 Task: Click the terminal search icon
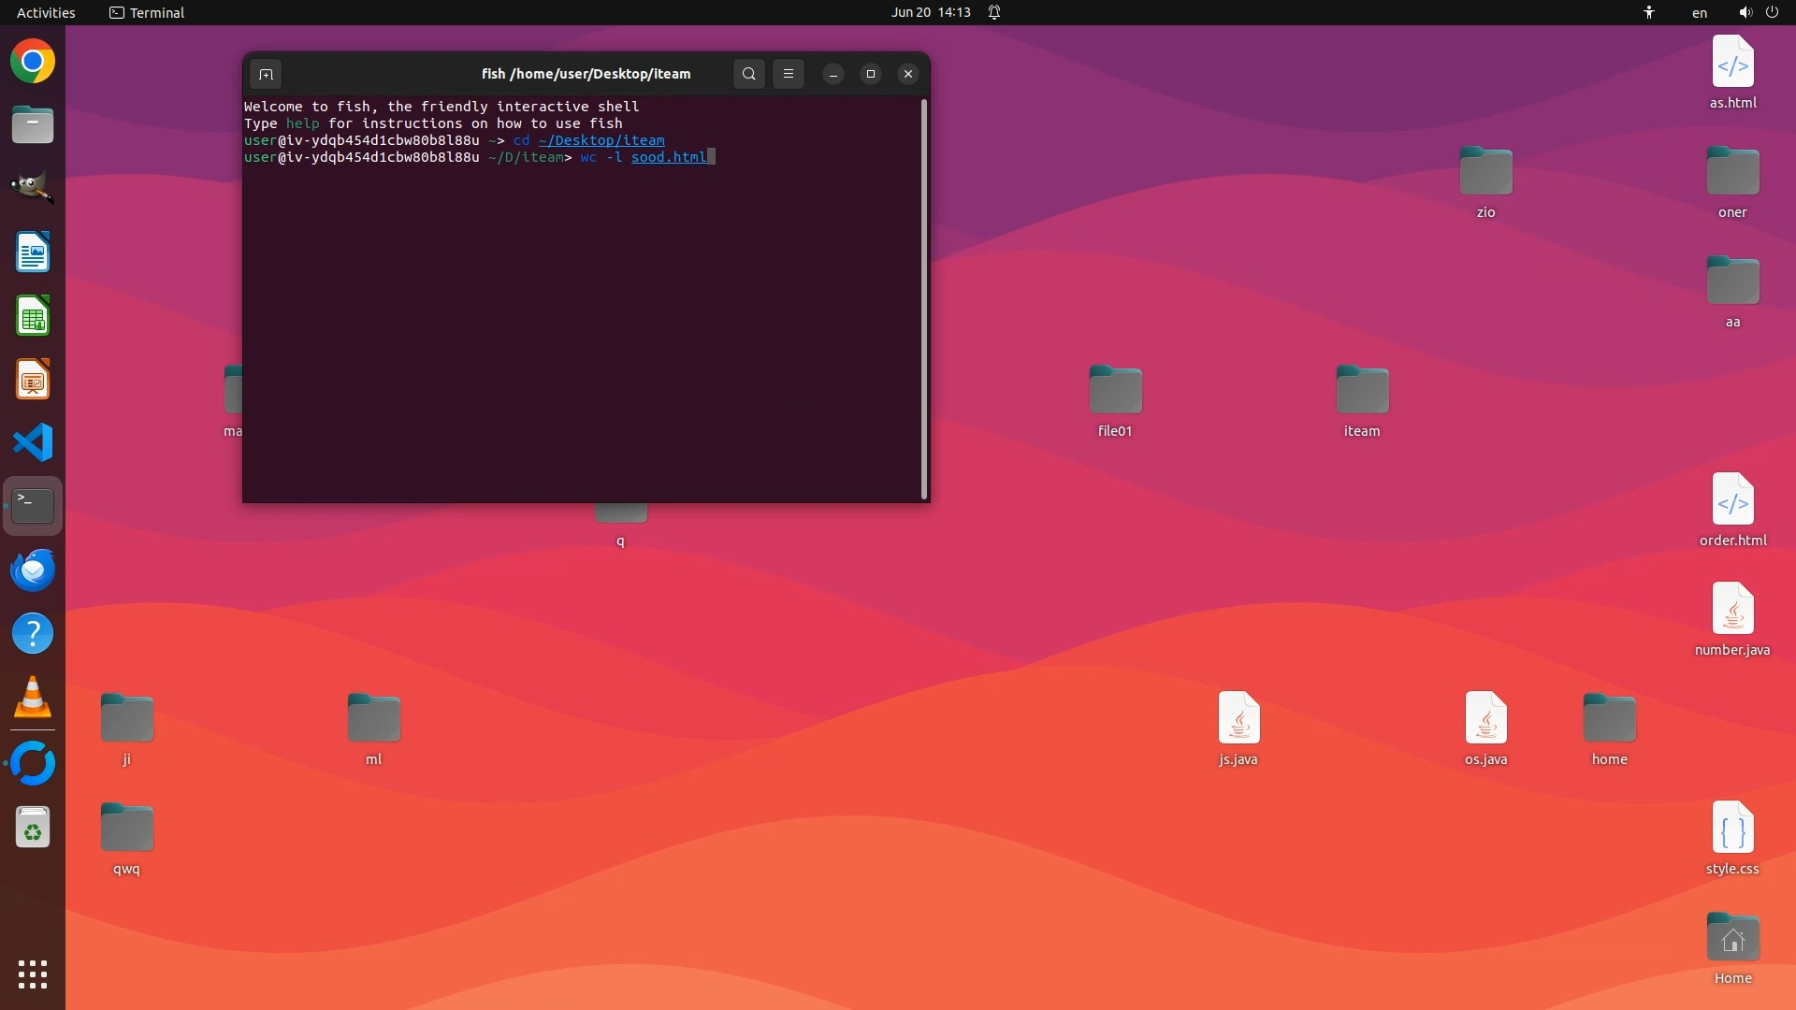tap(748, 74)
